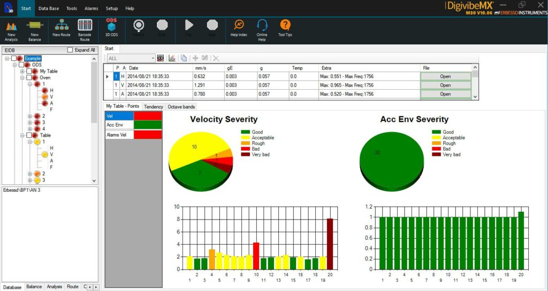Collapse the Table node
Image resolution: width=548 pixels, height=291 pixels.
(22, 135)
